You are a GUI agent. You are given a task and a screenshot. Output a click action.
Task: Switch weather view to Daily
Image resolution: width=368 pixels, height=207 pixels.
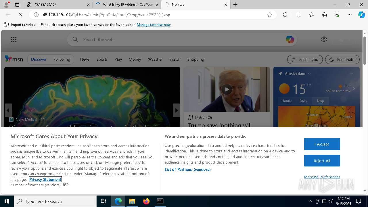[304, 101]
